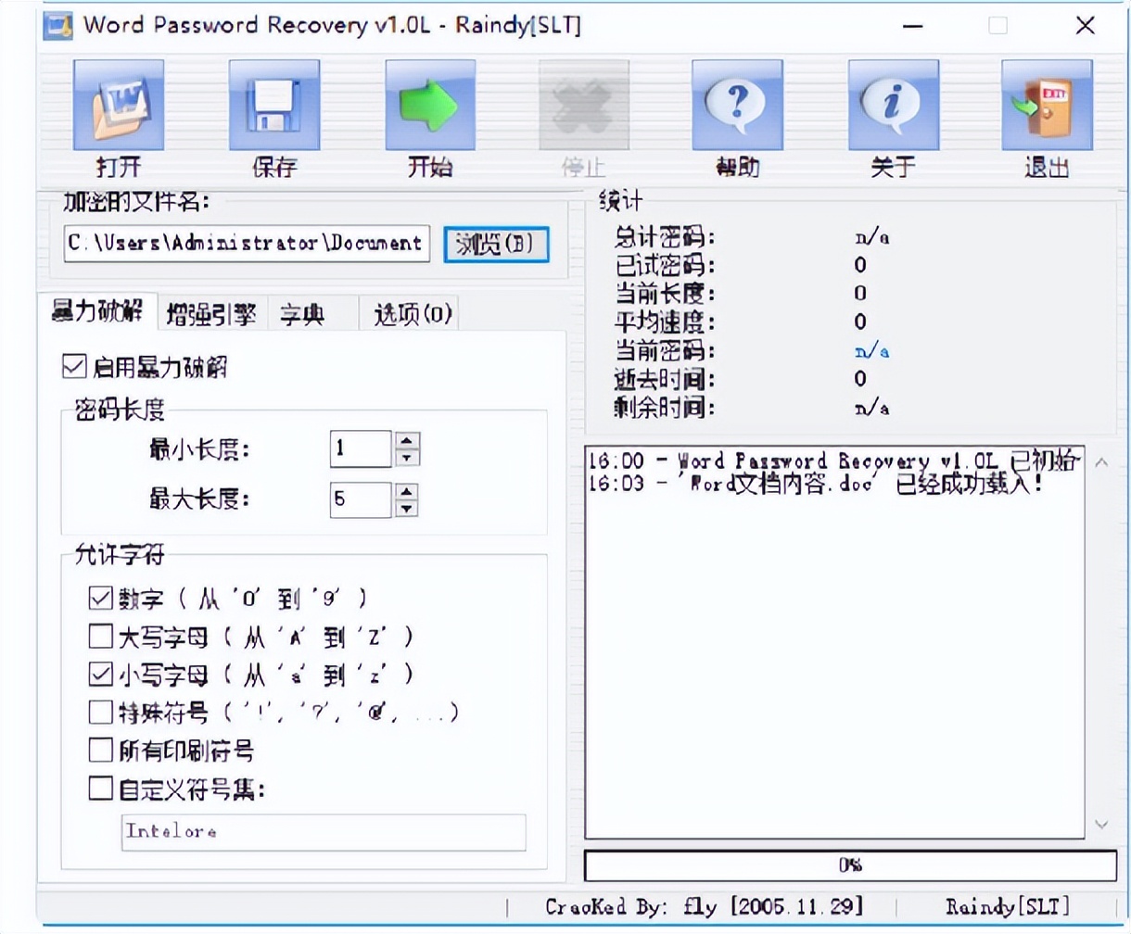Click the 0% progress bar
This screenshot has width=1131, height=934.
point(850,865)
